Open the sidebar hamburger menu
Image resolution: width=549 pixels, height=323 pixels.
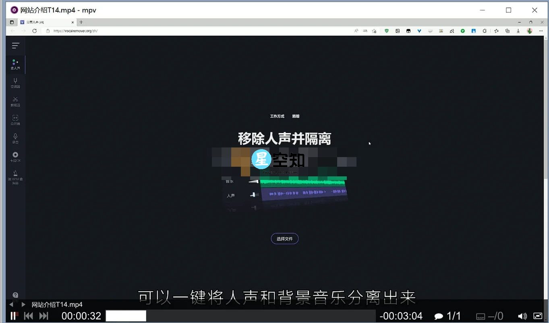15,45
